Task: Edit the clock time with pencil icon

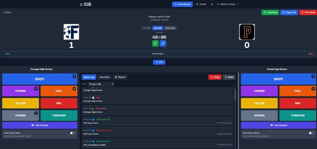Action: 163,43
